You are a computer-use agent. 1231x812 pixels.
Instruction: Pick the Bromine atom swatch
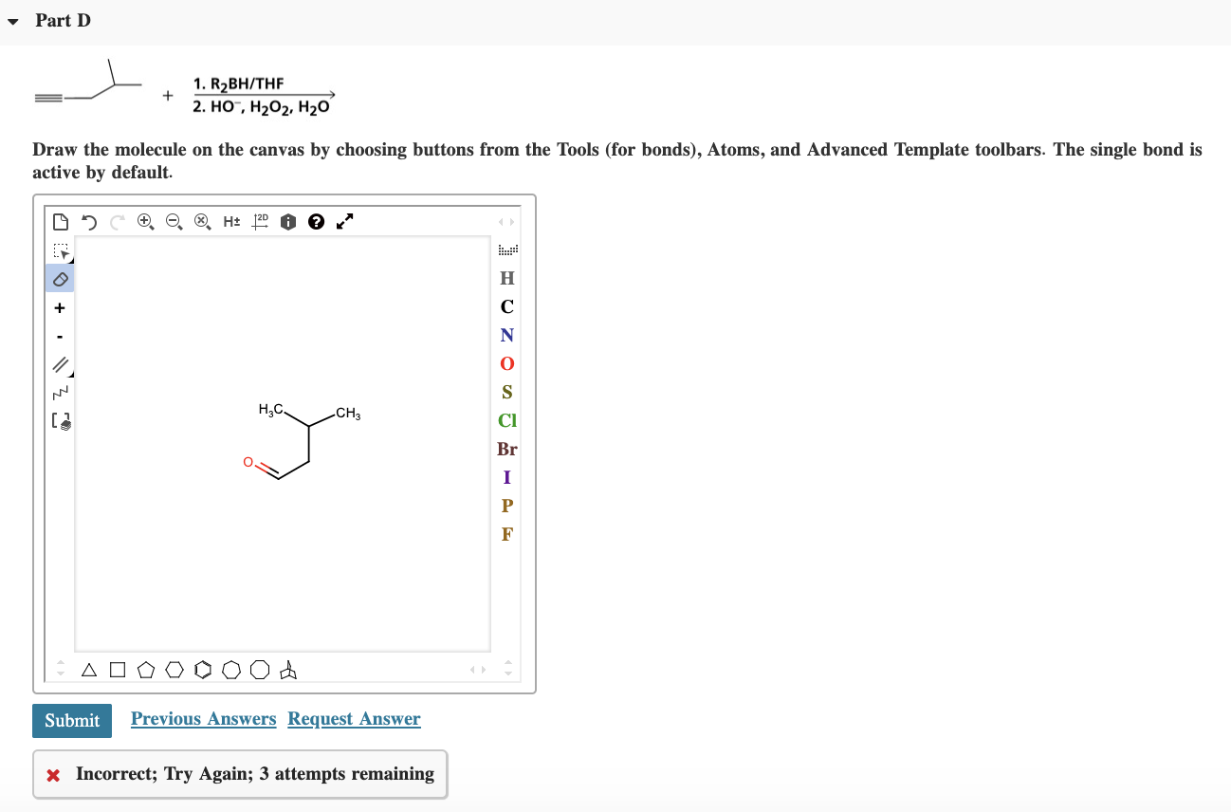pos(506,449)
